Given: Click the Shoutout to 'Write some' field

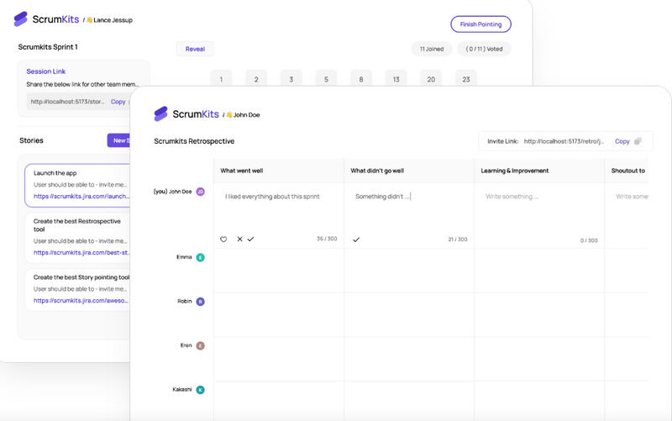Looking at the screenshot, I should point(632,197).
